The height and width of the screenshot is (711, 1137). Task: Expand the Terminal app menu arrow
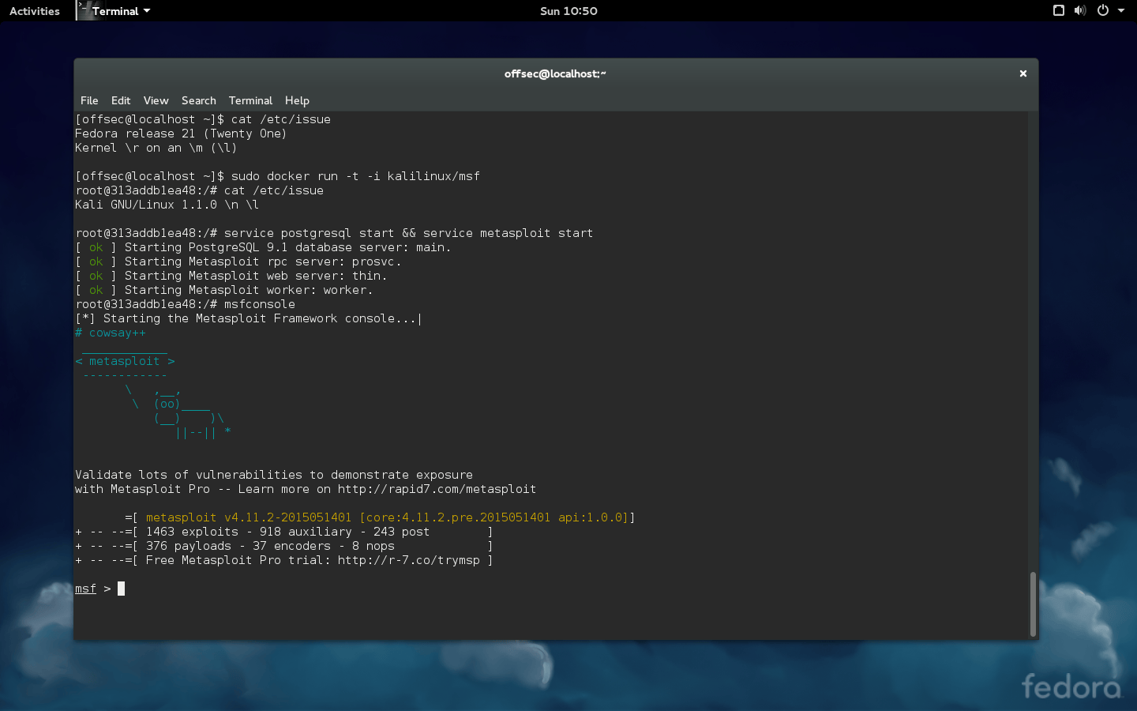pyautogui.click(x=147, y=11)
